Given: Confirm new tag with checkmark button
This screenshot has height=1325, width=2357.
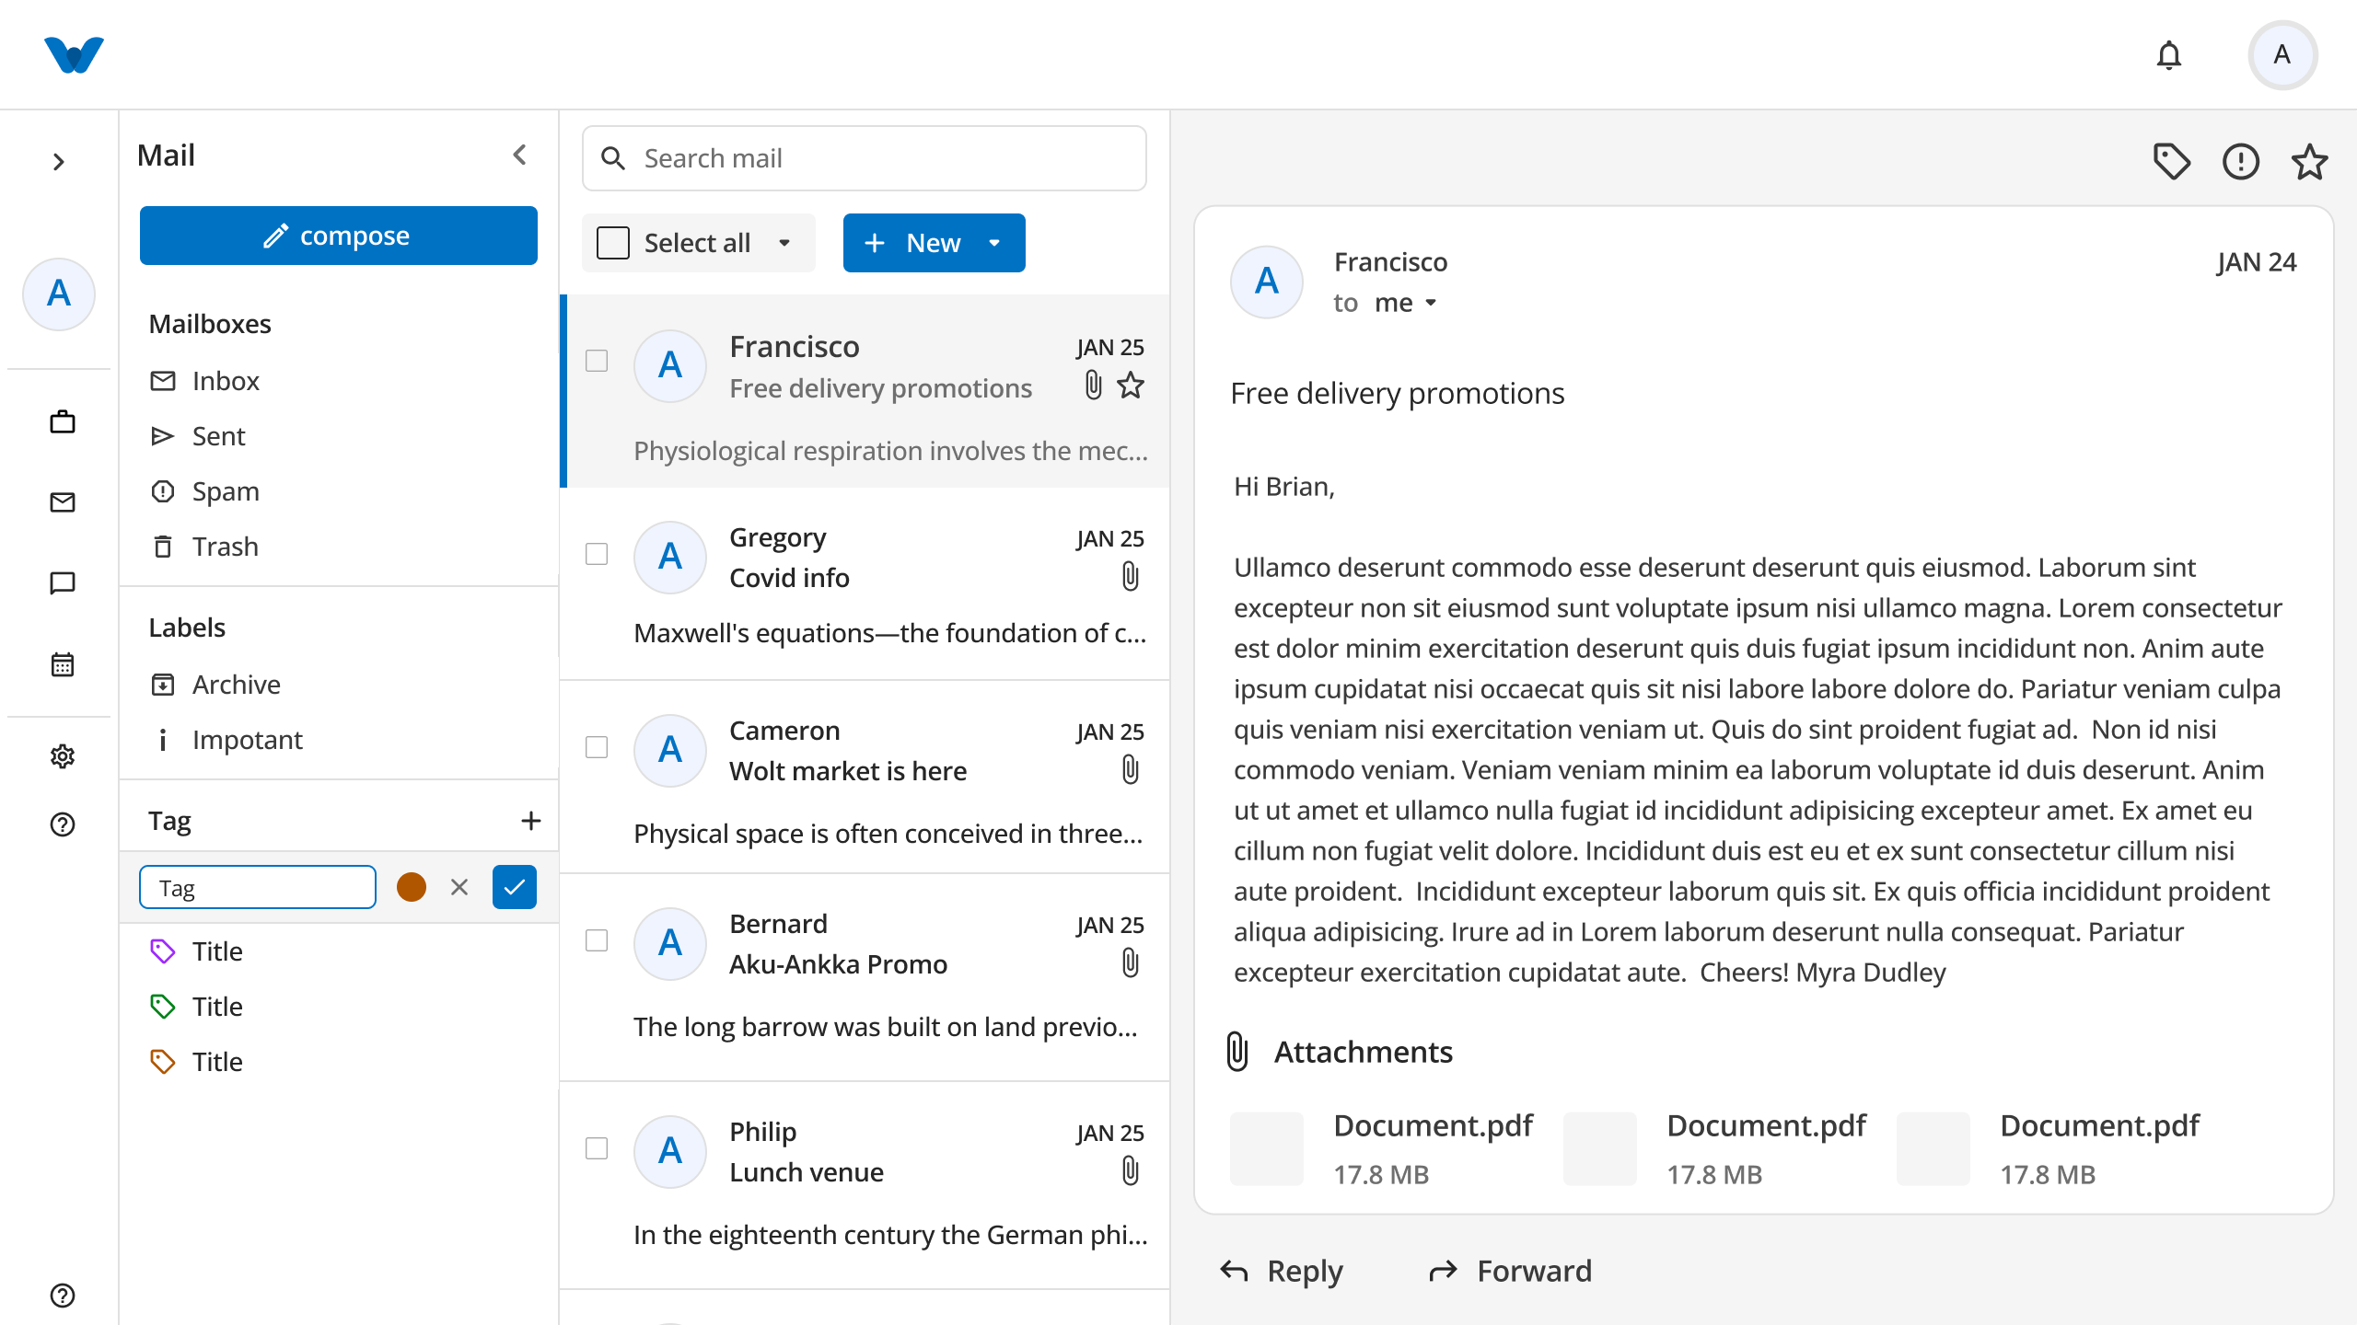Looking at the screenshot, I should tap(515, 887).
